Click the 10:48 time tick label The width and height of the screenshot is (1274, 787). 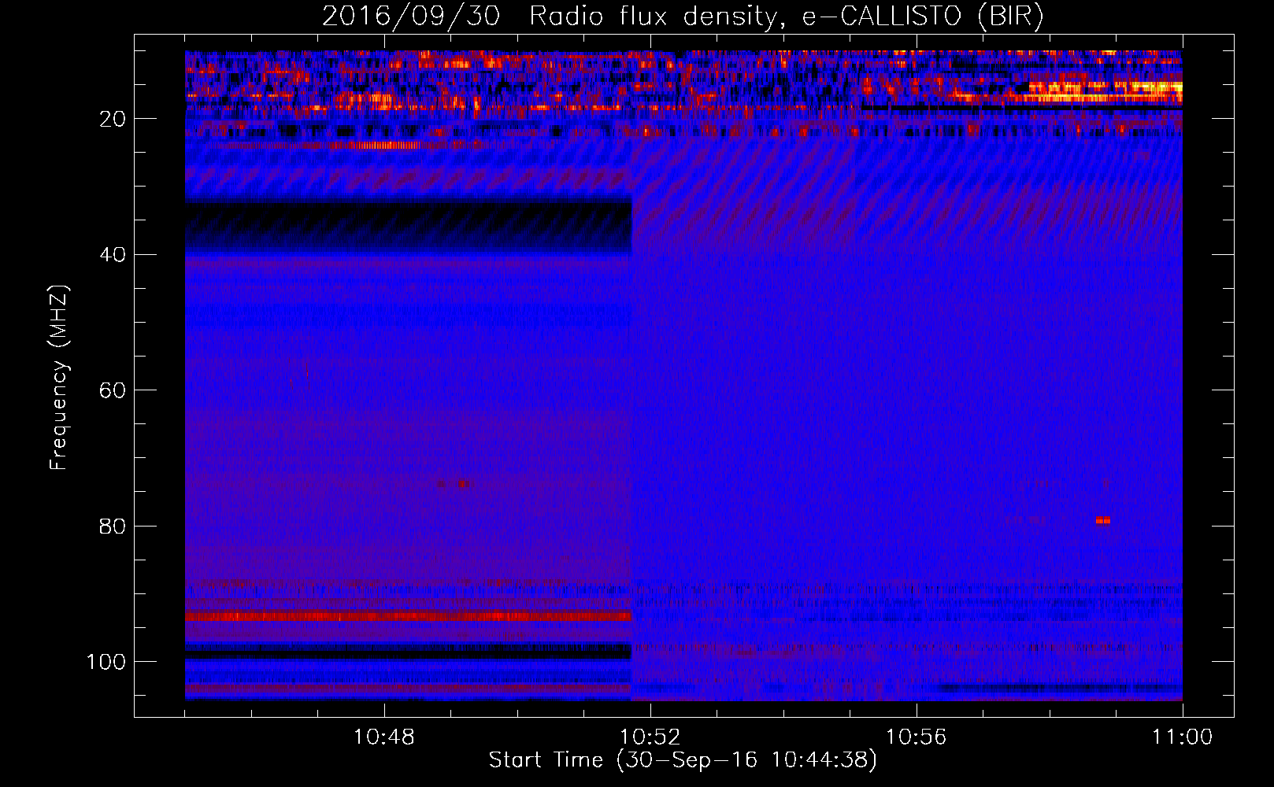point(383,737)
